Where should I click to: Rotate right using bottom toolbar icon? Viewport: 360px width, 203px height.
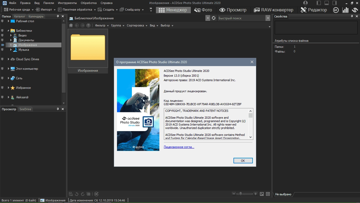click(x=83, y=194)
